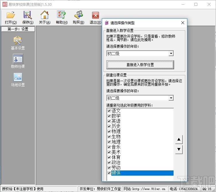The image size is (216, 192).
Task: Uncheck the 音乐 subject checkbox
Action: [x=109, y=147]
